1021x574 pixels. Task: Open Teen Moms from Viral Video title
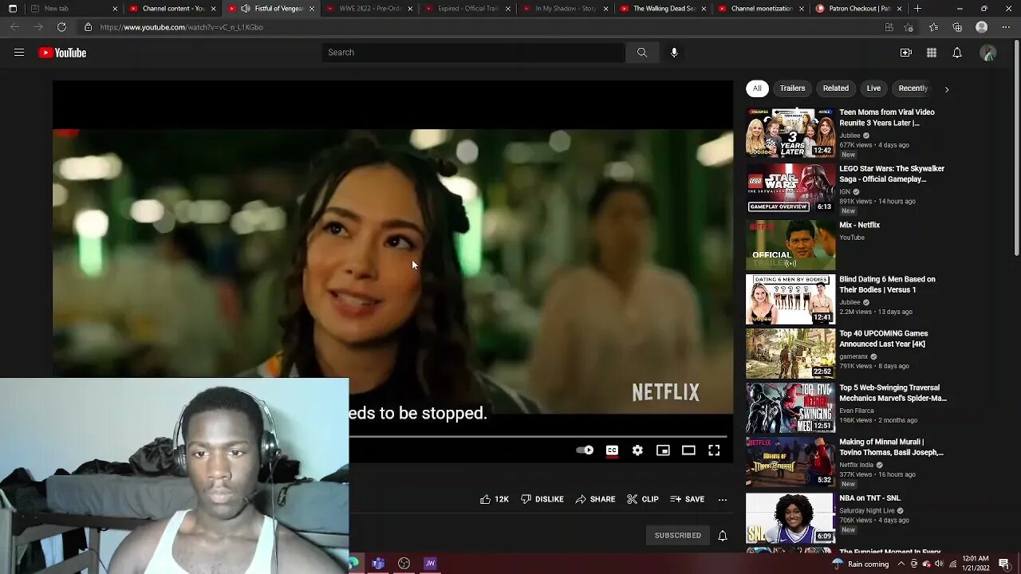(x=887, y=118)
